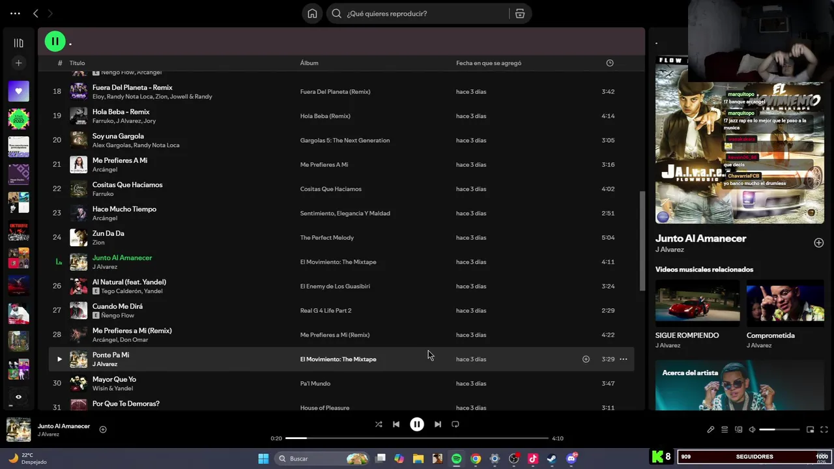Select track Cositas Que Hacíamos
Screen dimensions: 834x469
pos(128,185)
